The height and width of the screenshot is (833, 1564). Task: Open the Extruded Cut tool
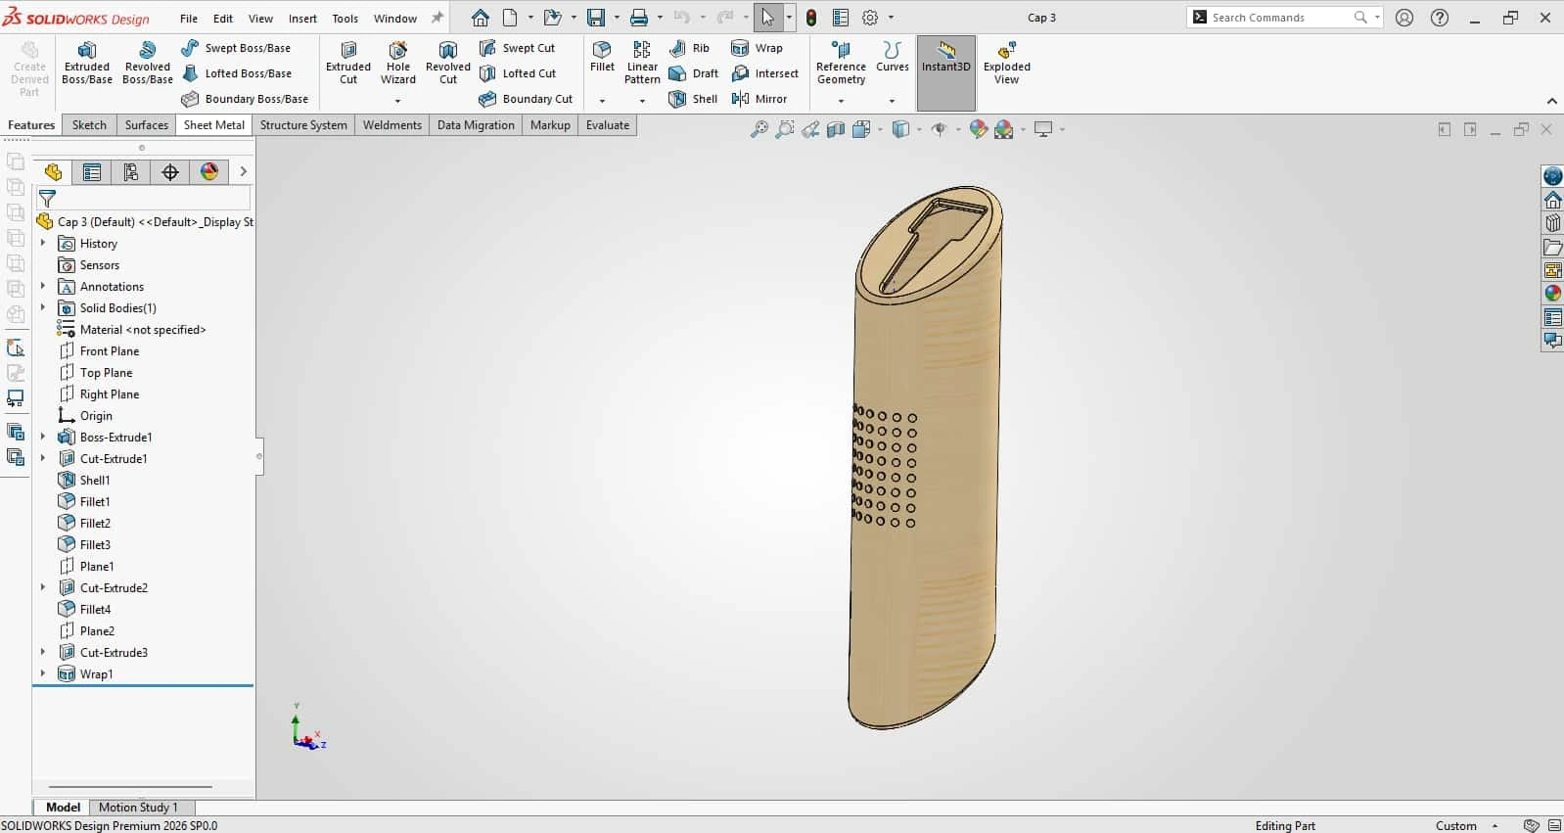[348, 64]
